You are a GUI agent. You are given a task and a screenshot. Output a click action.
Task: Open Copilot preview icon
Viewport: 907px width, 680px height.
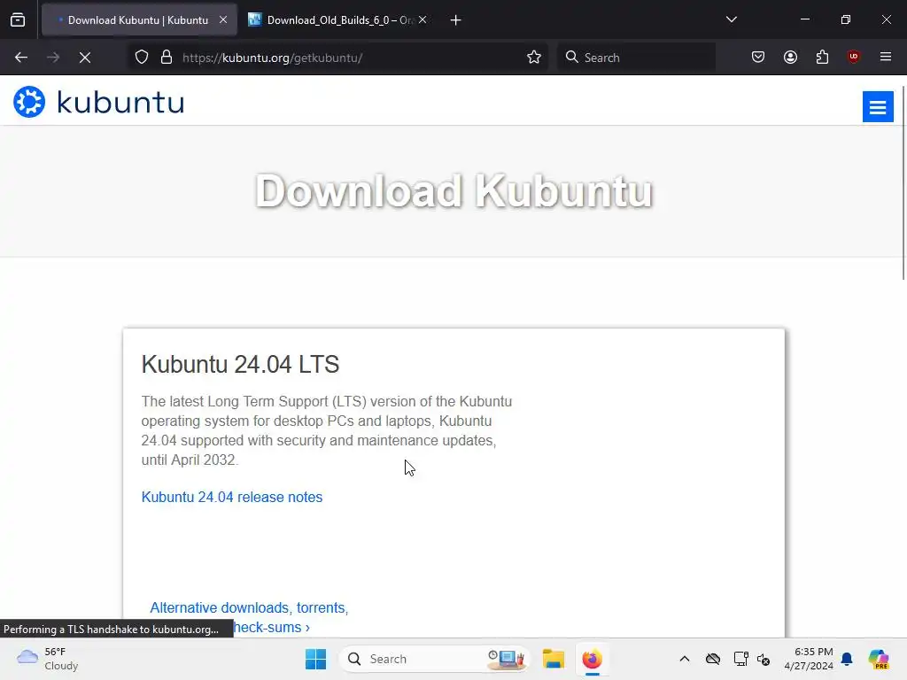[878, 659]
